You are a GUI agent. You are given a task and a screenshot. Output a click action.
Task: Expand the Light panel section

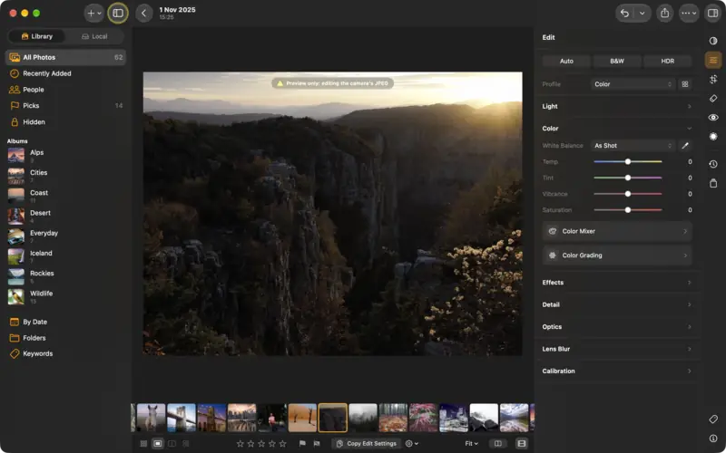click(x=617, y=106)
